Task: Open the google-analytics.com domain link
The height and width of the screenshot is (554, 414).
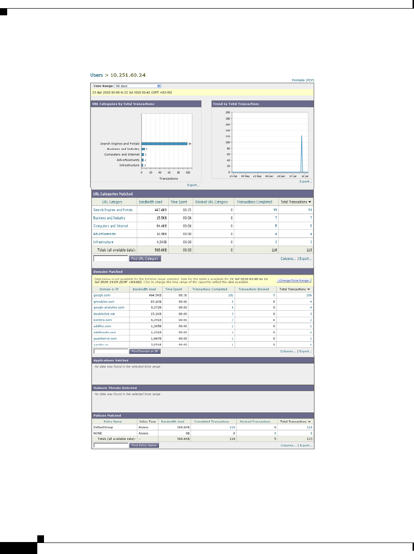Action: [109, 307]
